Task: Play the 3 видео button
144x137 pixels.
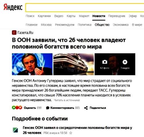Action: (125, 62)
